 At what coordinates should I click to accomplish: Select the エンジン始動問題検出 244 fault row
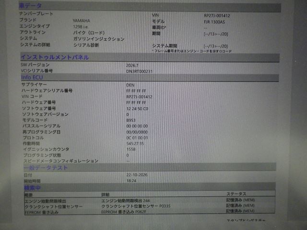tap(150, 201)
